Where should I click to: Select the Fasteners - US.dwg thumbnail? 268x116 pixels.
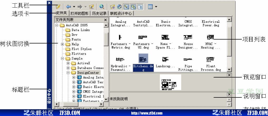(x=143, y=42)
